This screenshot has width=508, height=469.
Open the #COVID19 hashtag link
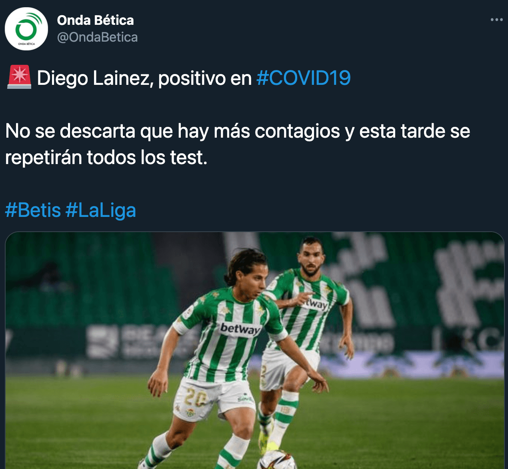tap(303, 78)
